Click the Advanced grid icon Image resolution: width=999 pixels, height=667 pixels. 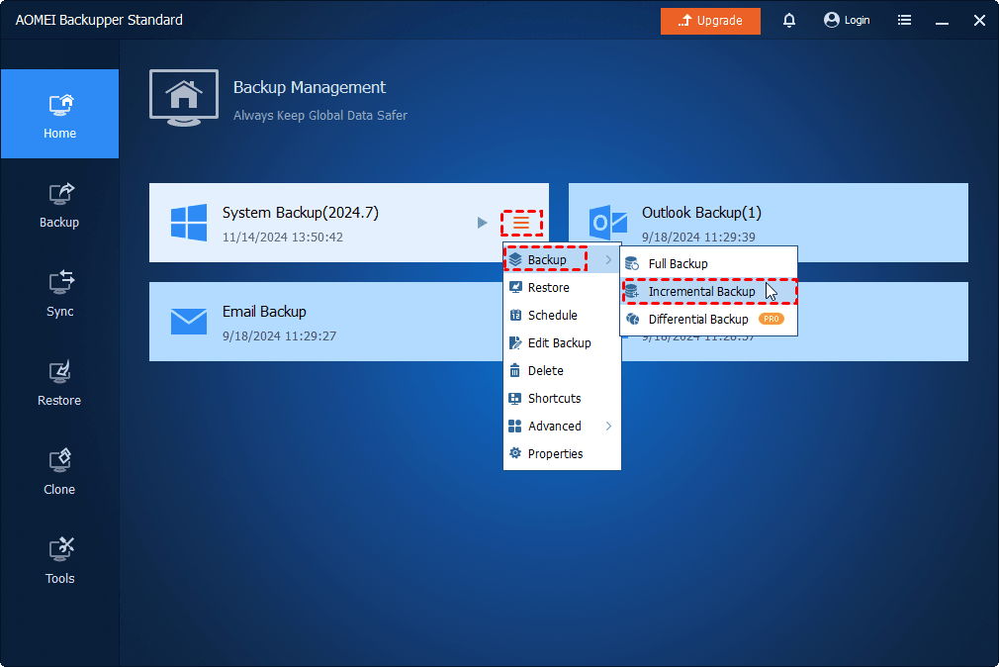515,426
